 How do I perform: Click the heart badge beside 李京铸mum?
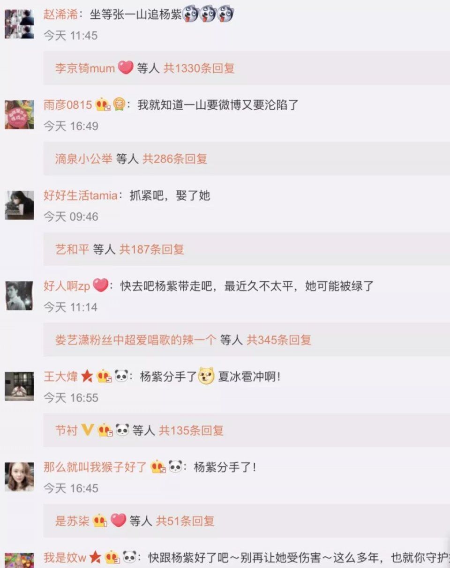(125, 67)
